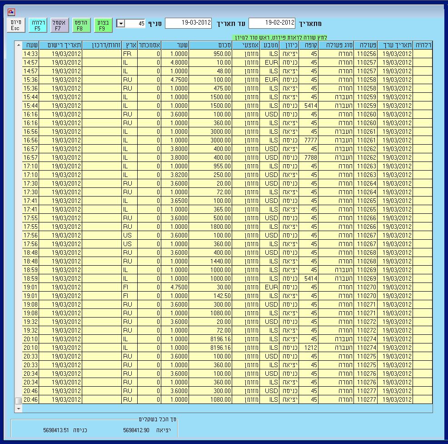Focus the עד תאריך field 19-03-2012
448x444 pixels.
click(188, 23)
